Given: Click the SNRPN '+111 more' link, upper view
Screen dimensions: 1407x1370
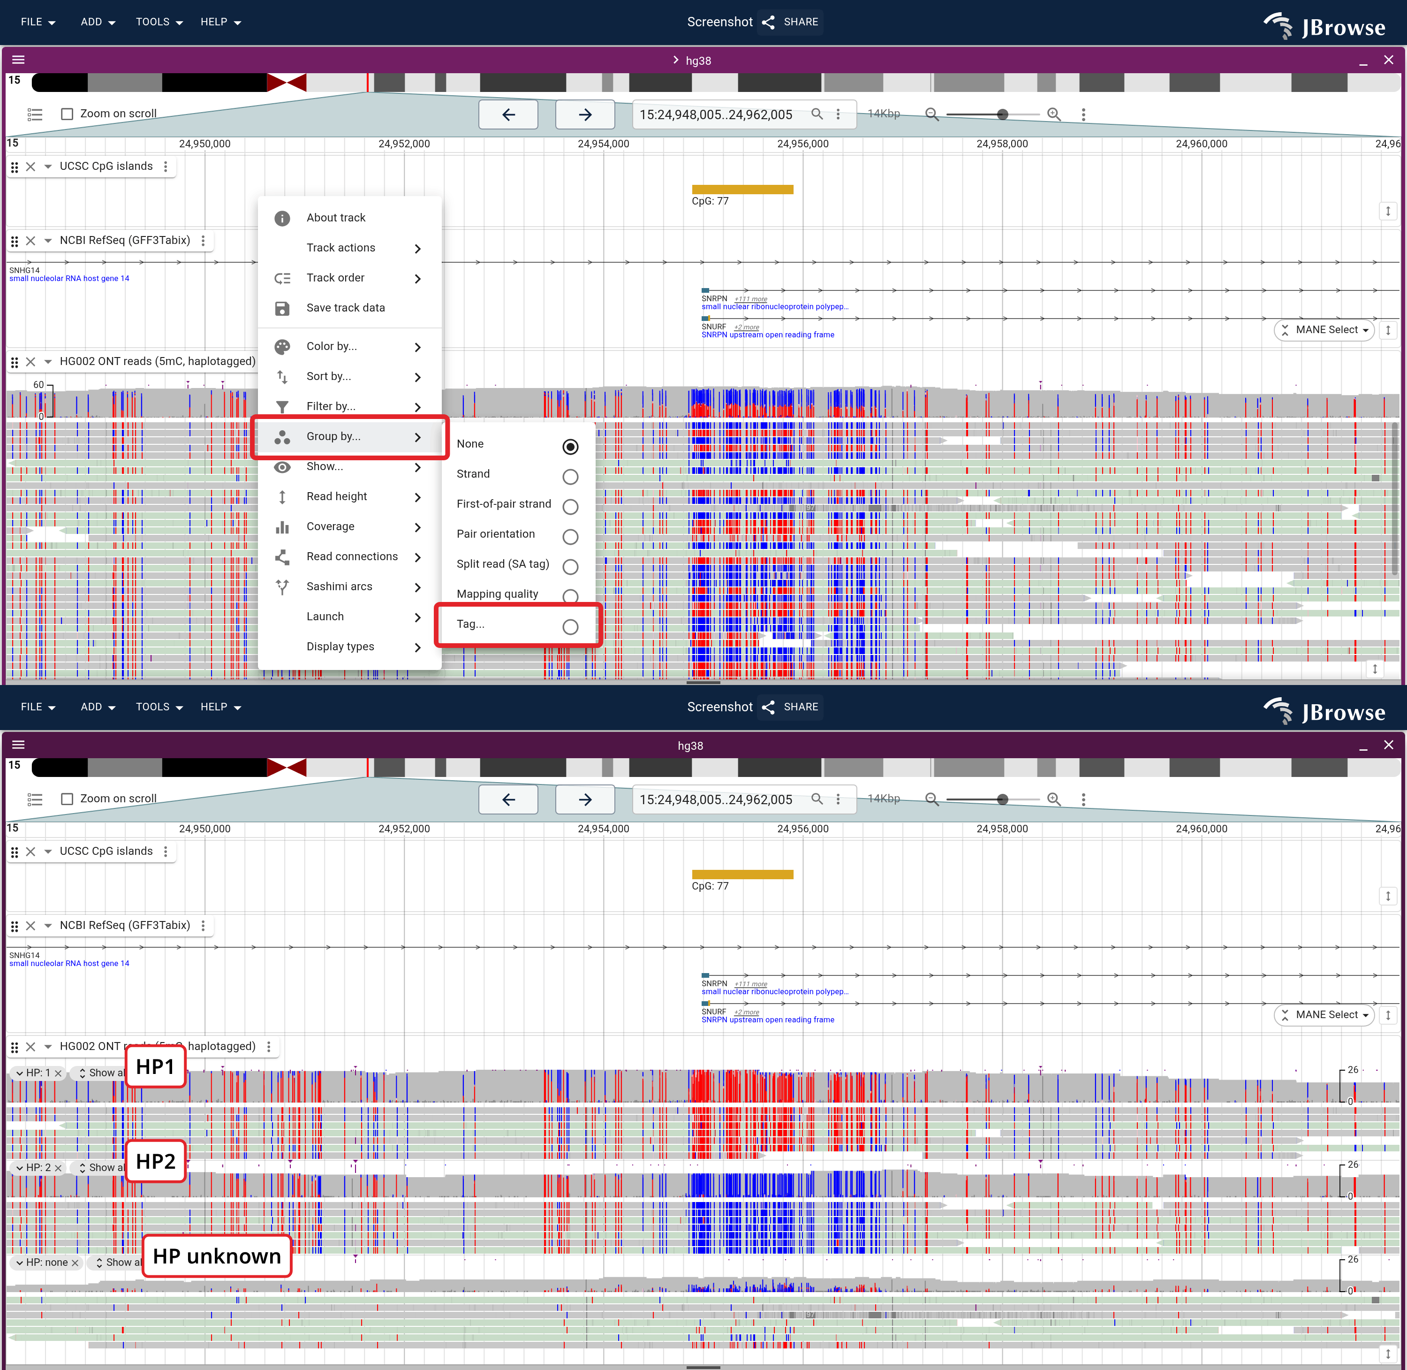Looking at the screenshot, I should tap(750, 298).
